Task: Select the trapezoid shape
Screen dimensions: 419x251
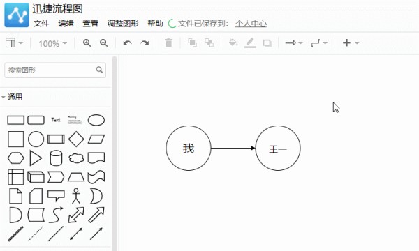Action: pos(76,177)
